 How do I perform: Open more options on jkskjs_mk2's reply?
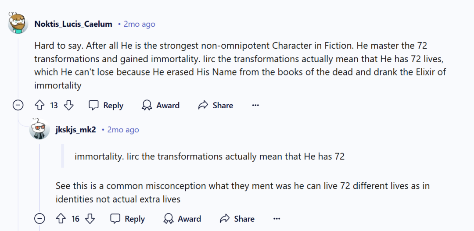pyautogui.click(x=277, y=219)
